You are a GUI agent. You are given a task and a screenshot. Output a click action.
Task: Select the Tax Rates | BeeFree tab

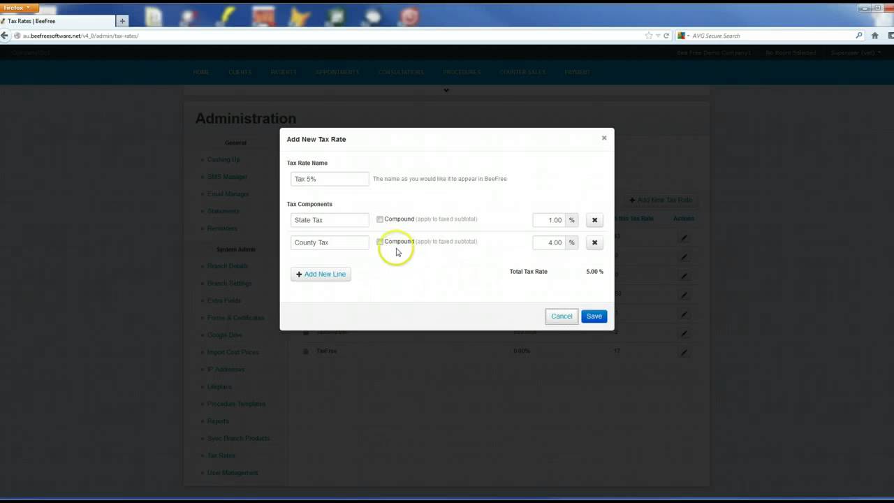(57, 21)
